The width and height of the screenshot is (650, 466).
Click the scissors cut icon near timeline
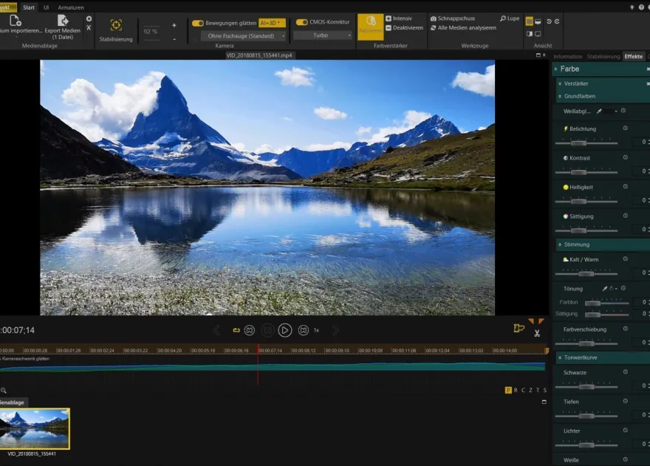click(x=537, y=333)
